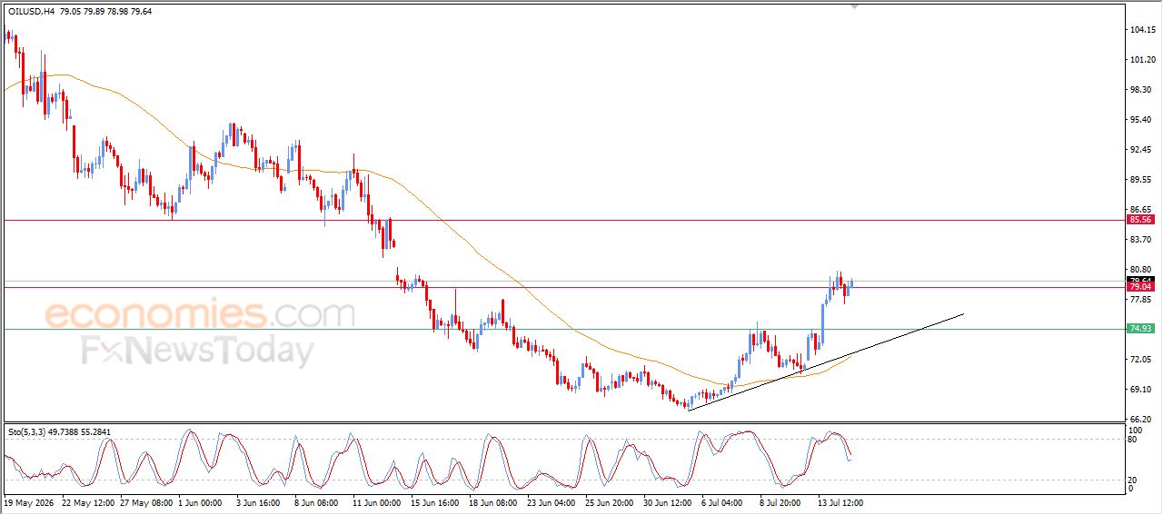Click the 100 level on stochastic scale
This screenshot has width=1163, height=515.
(1135, 429)
